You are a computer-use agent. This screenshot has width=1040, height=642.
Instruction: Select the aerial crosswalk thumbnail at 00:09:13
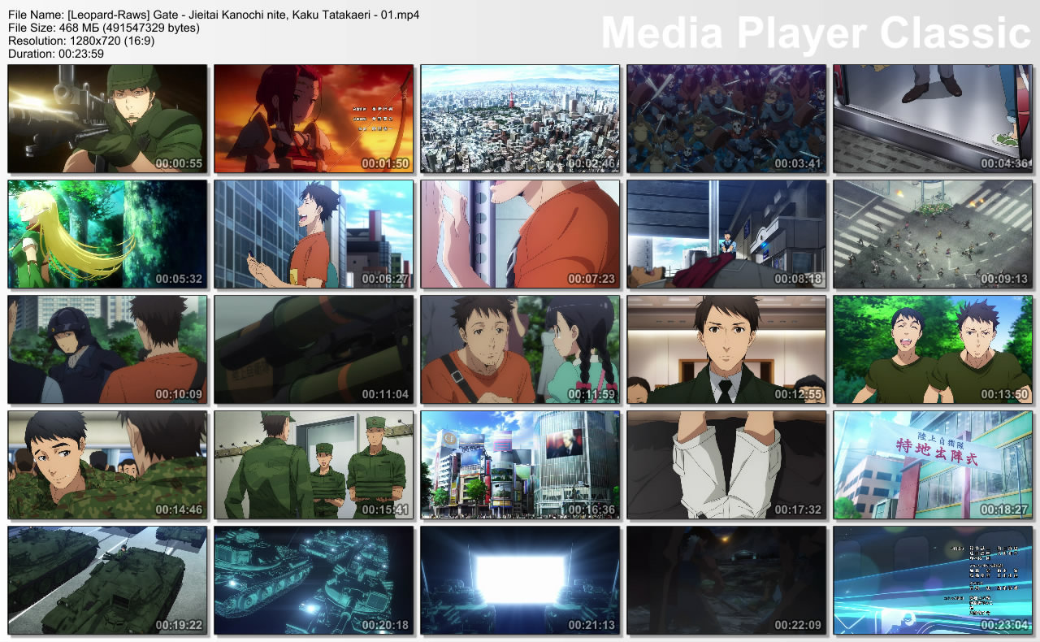coord(933,234)
